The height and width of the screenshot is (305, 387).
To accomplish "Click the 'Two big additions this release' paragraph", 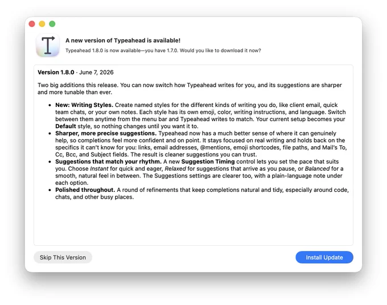I will click(x=190, y=89).
